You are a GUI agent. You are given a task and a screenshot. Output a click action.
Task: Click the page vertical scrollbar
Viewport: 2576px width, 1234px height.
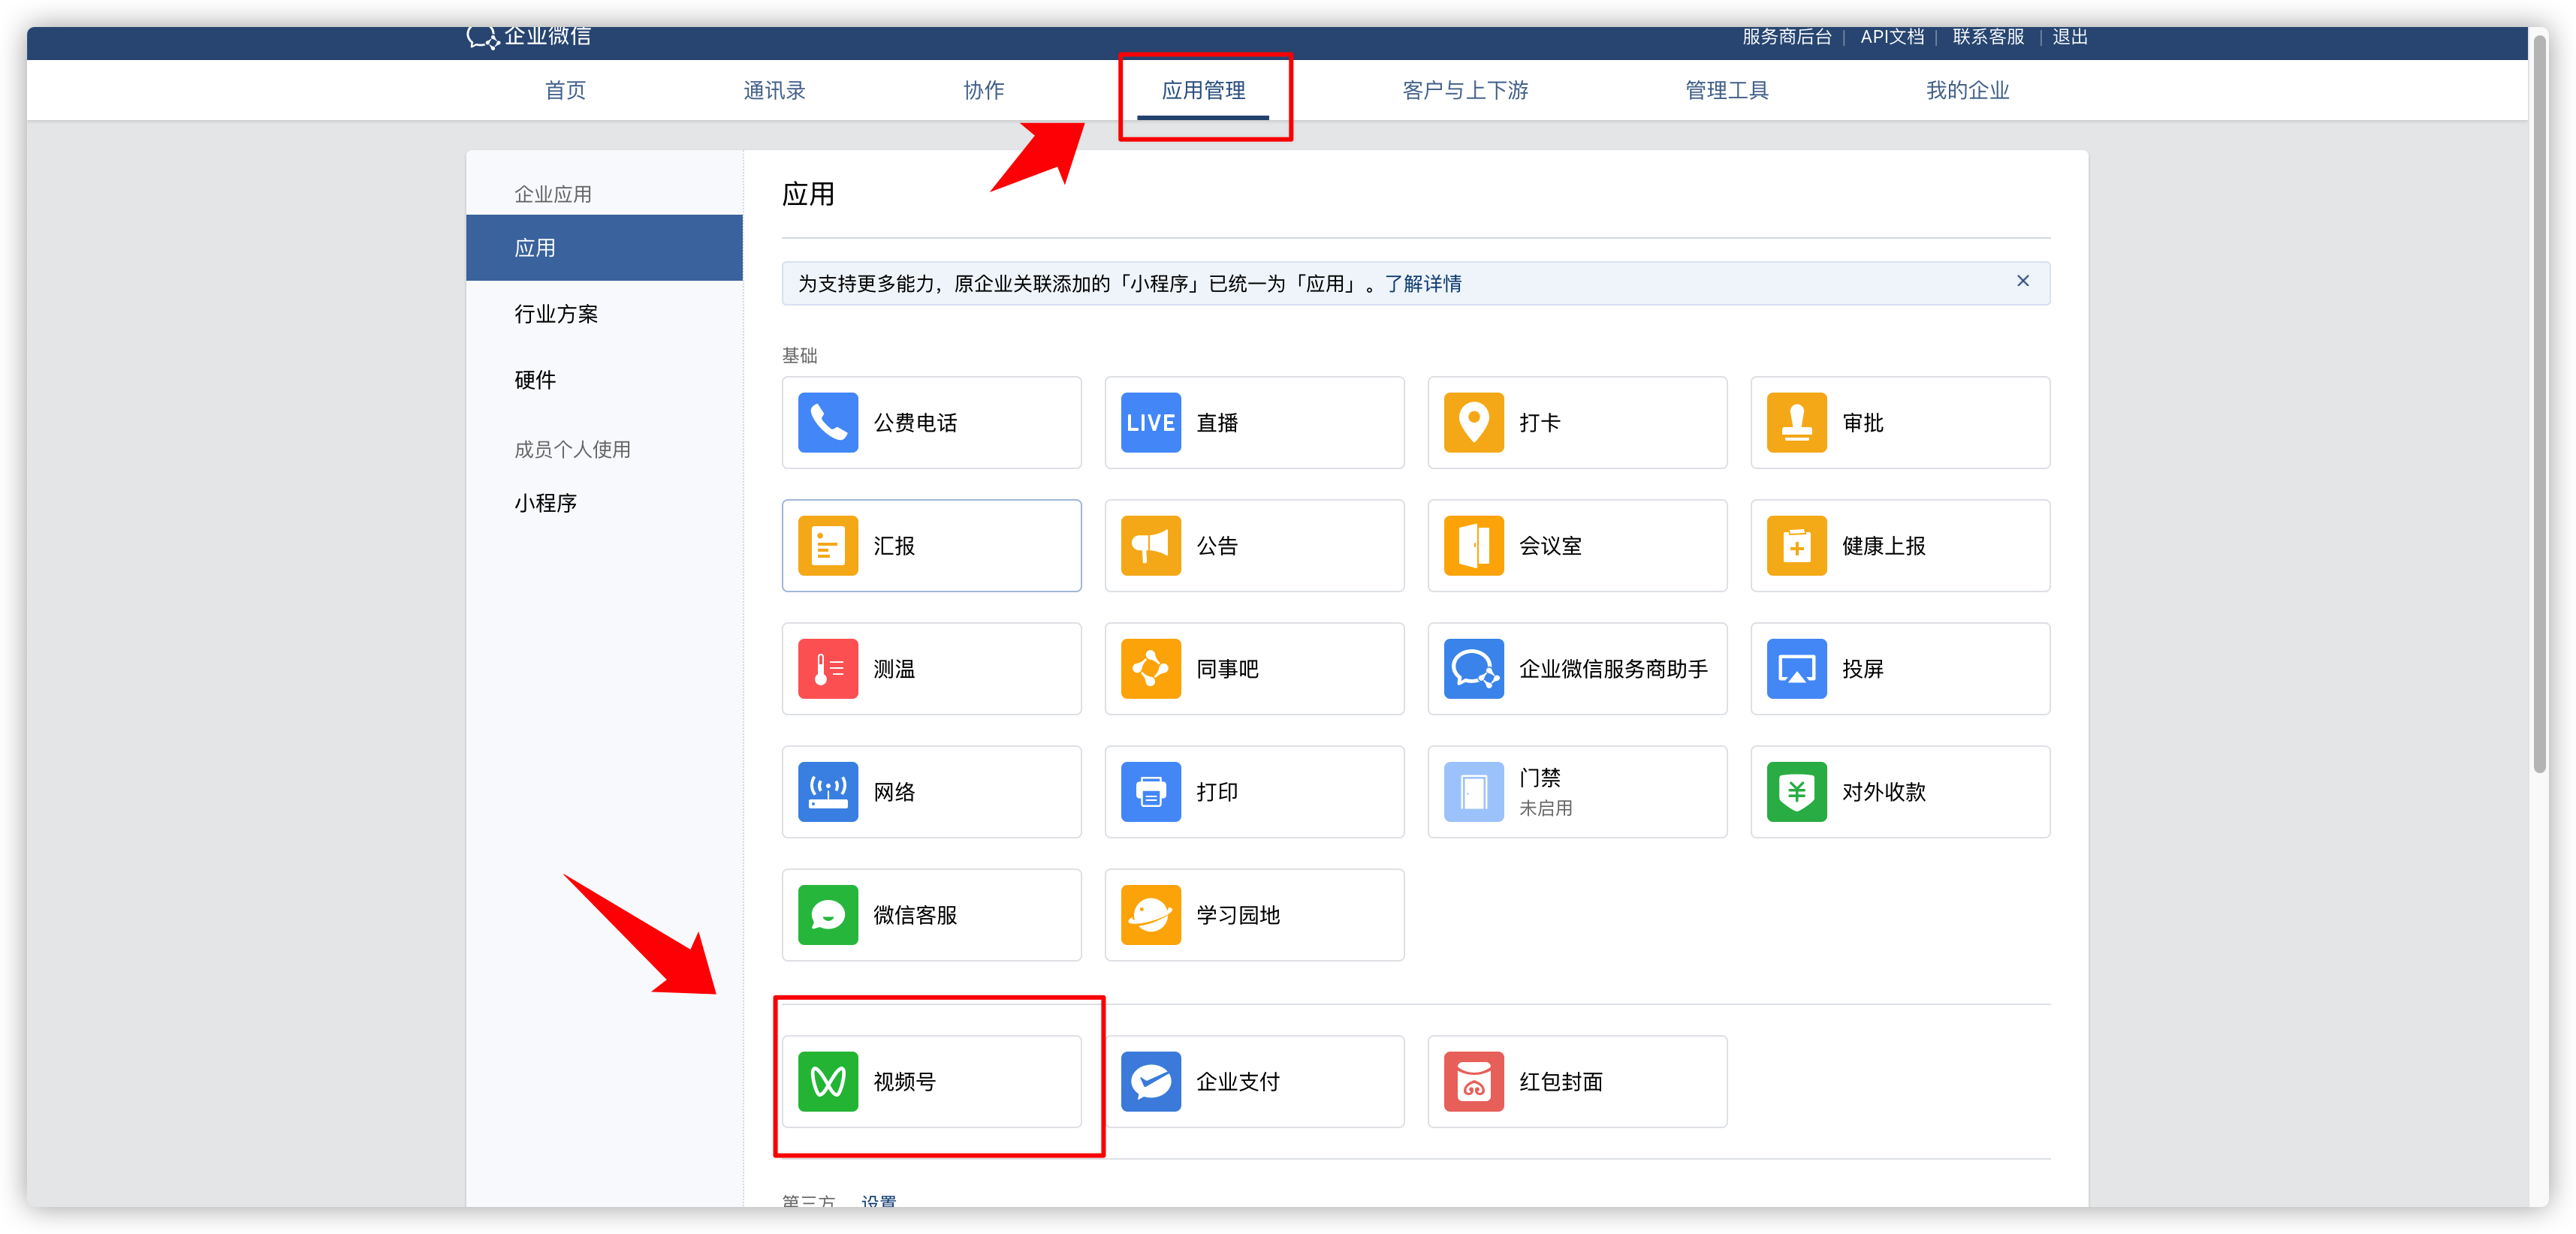tap(2539, 399)
